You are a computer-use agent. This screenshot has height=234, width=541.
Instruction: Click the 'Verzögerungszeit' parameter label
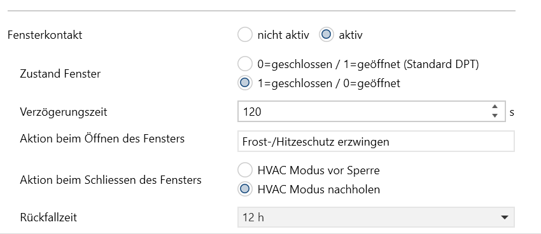coord(64,112)
